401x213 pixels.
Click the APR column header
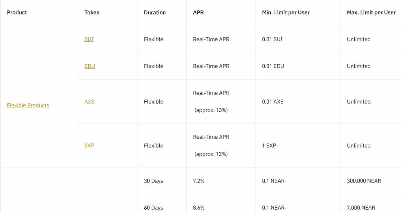click(x=198, y=12)
